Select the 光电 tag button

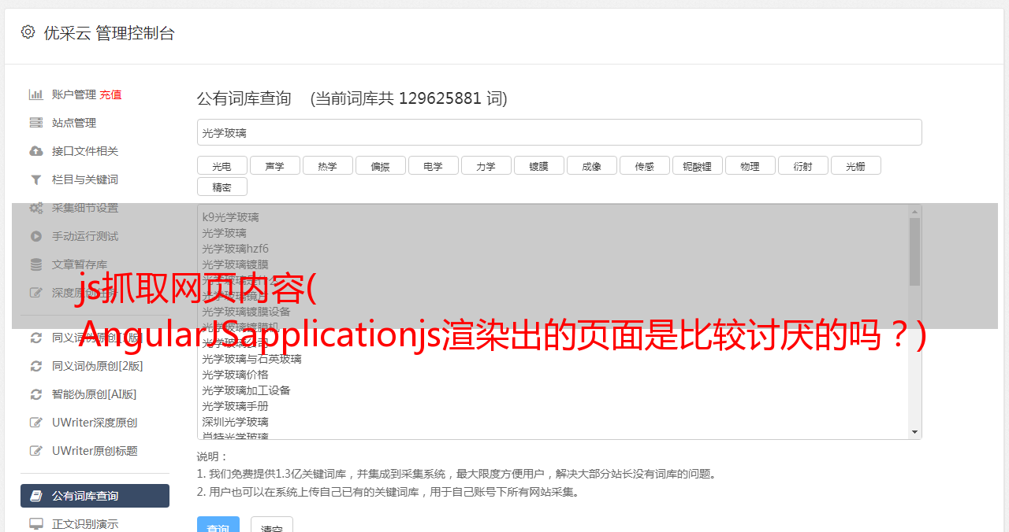[222, 165]
